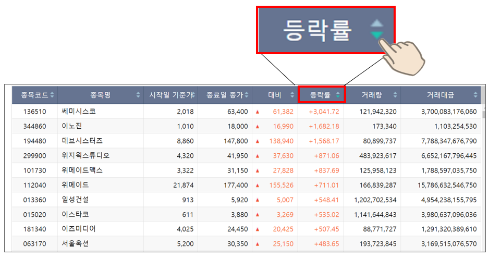Select stock name 위지윅스튜디오
The height and width of the screenshot is (257, 489).
[x=85, y=155]
